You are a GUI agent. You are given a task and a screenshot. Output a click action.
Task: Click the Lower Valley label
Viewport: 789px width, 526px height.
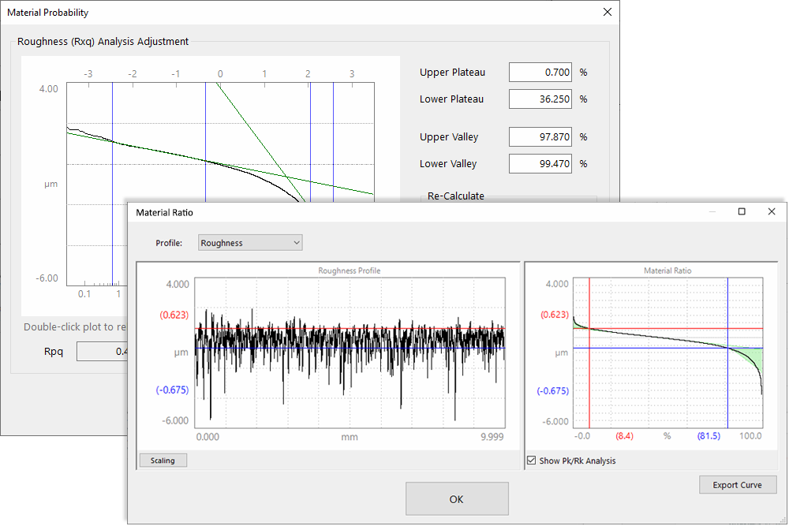448,164
